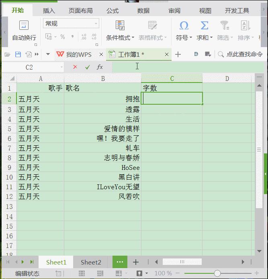268x279 pixels.
Task: Switch to 我的WPS document tab
Action: pos(79,54)
